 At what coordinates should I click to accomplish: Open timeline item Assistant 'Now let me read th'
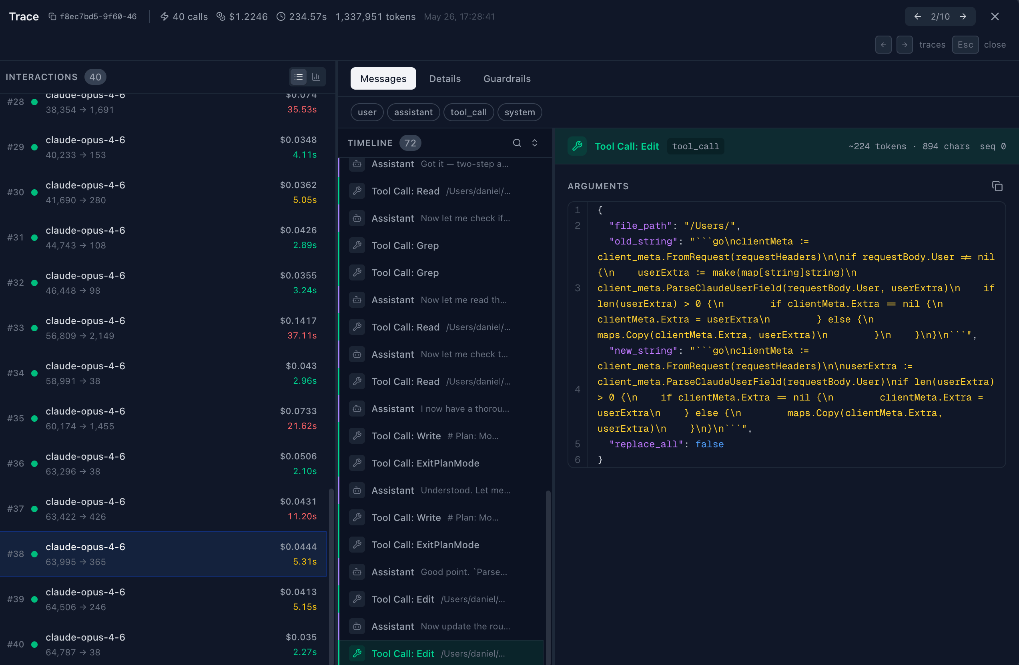[441, 300]
